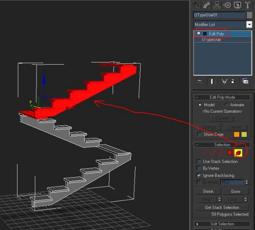Enable the By Angle checkbox

click(x=199, y=182)
